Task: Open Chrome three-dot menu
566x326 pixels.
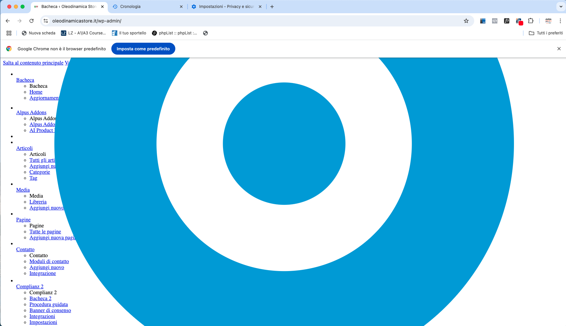Action: (560, 21)
